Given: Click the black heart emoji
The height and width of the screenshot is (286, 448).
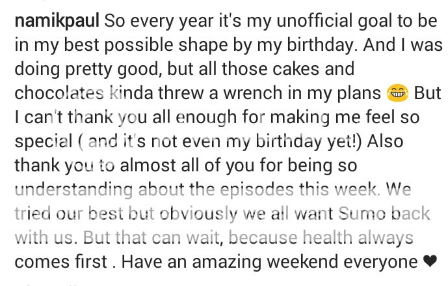Looking at the screenshot, I should coord(430,263).
